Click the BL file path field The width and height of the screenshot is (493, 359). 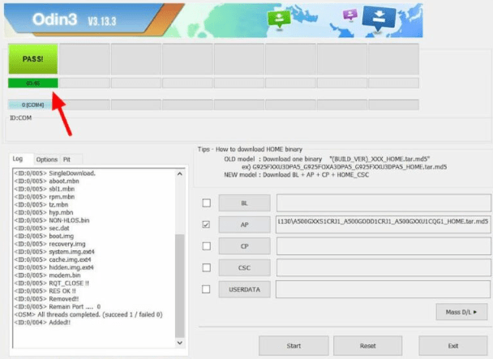[x=384, y=203]
